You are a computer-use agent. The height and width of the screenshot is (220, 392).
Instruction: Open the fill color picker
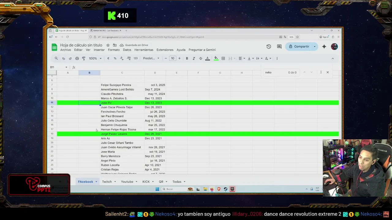(x=216, y=58)
